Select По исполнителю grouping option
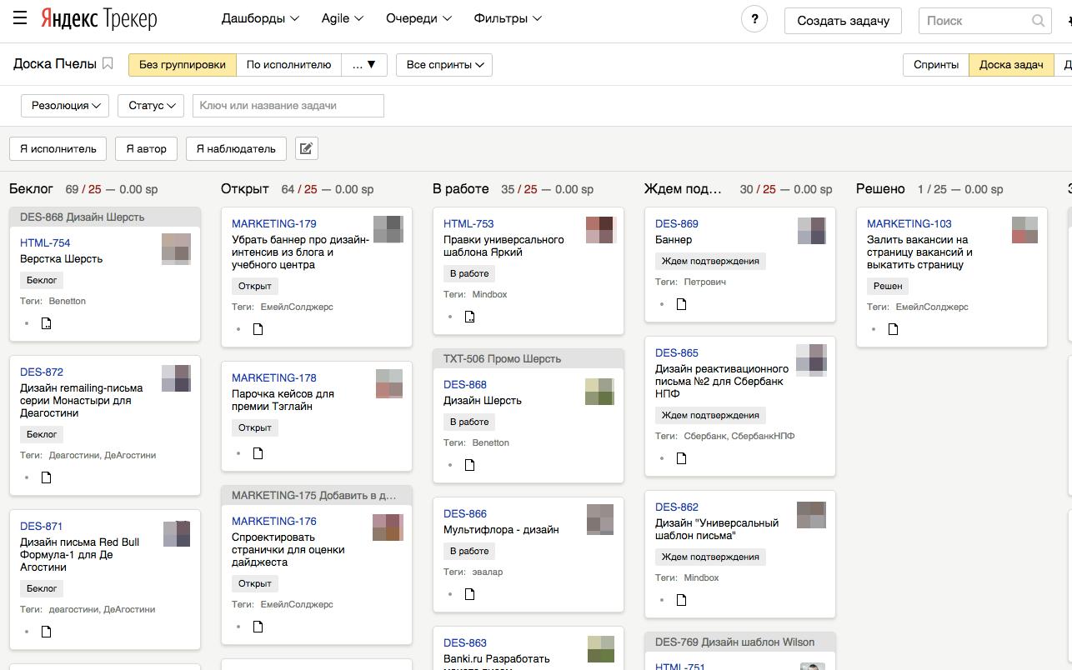 (x=288, y=64)
